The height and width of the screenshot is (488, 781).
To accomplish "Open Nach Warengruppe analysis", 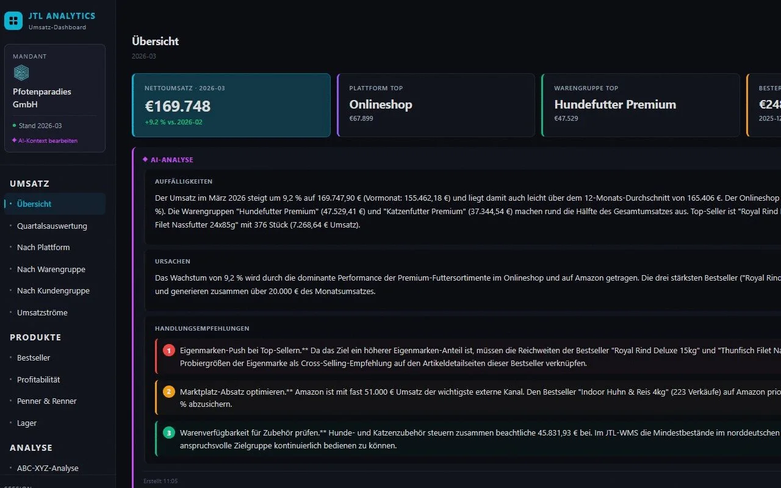I will [x=51, y=269].
